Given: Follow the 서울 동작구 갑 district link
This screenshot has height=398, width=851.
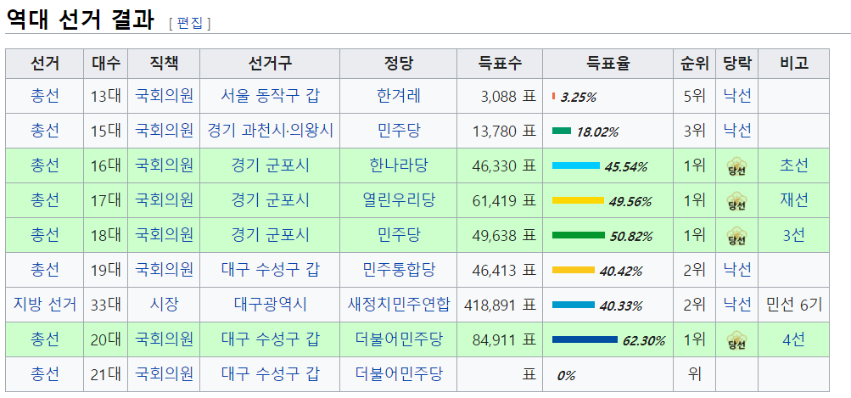Looking at the screenshot, I should coord(270,96).
